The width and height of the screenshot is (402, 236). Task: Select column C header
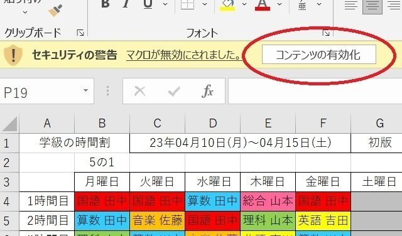point(158,124)
